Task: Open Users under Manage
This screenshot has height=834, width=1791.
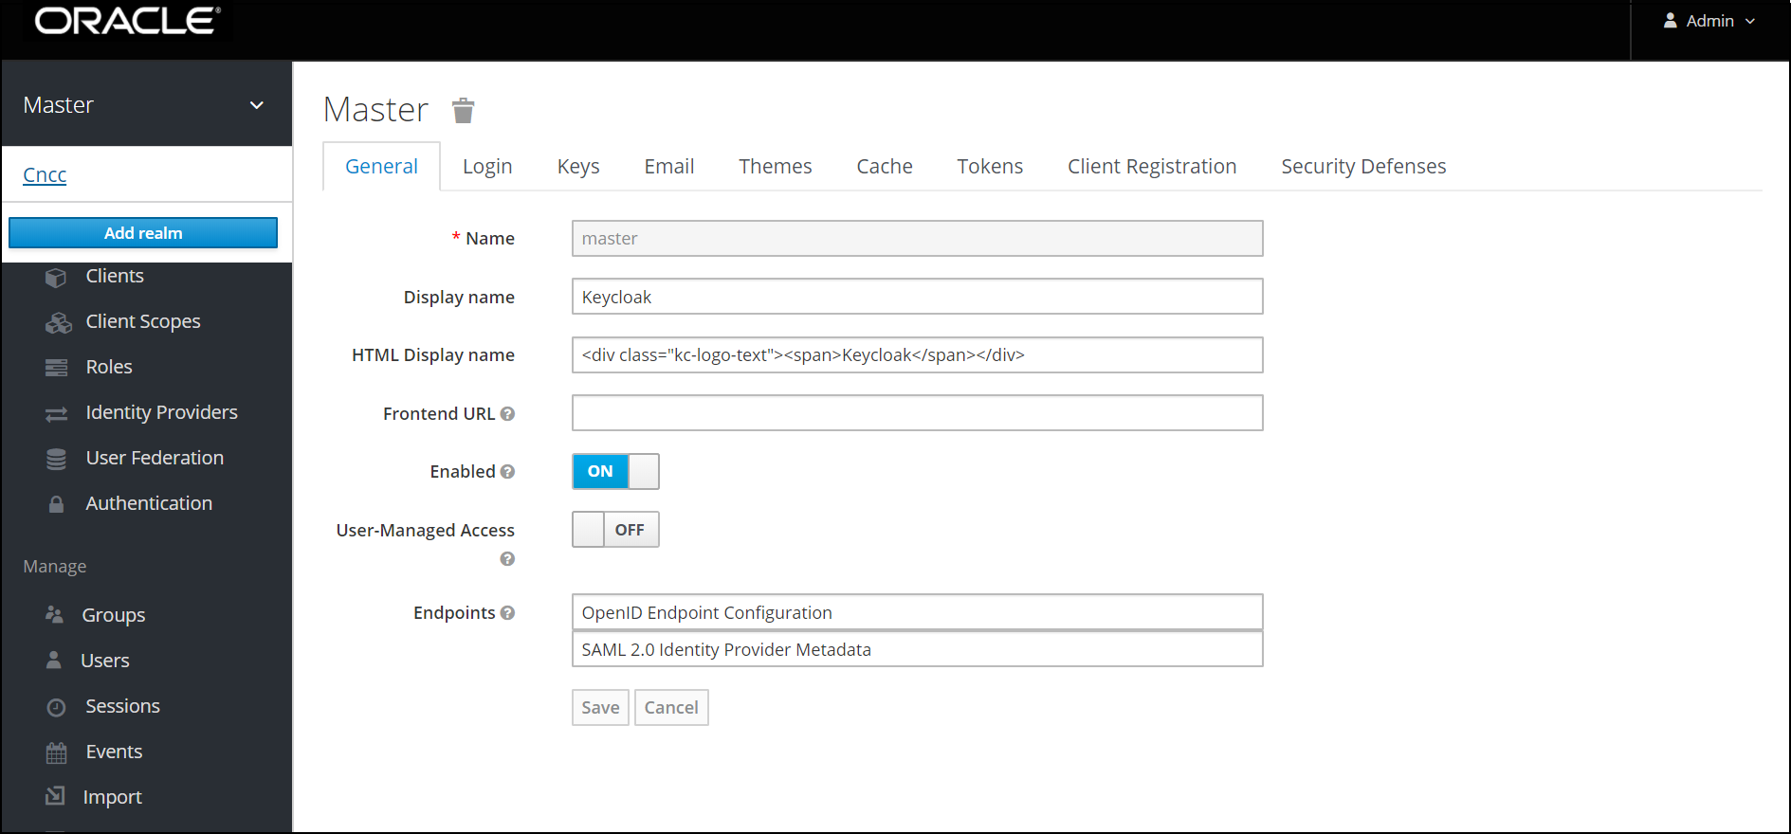Action: tap(105, 661)
